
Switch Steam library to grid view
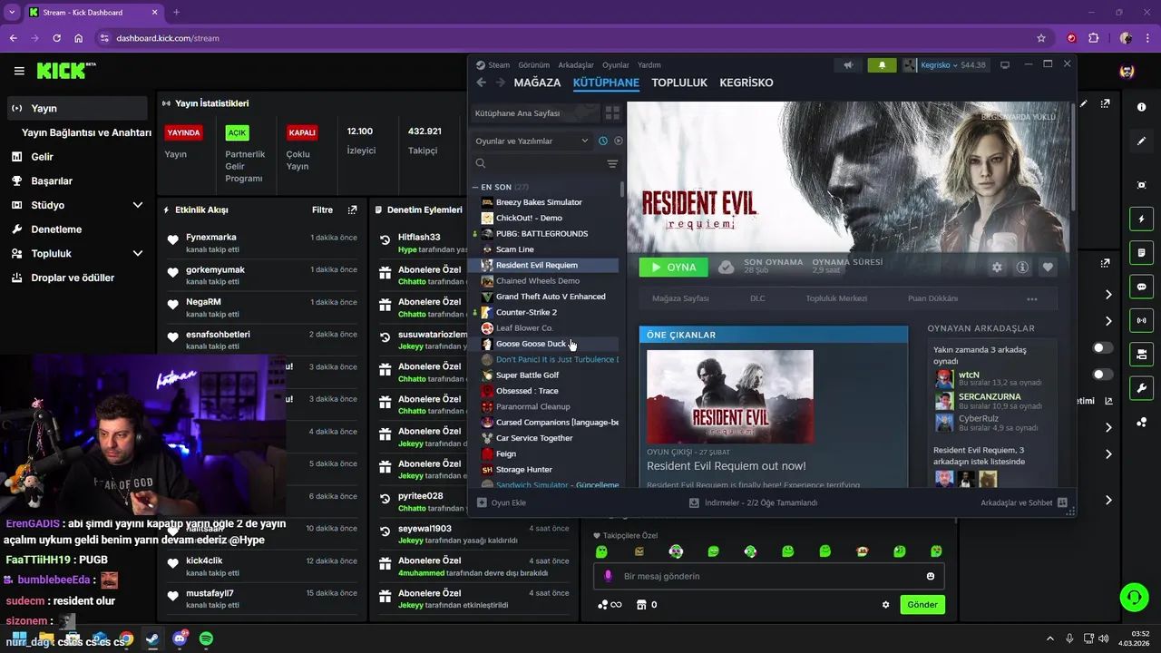612,113
